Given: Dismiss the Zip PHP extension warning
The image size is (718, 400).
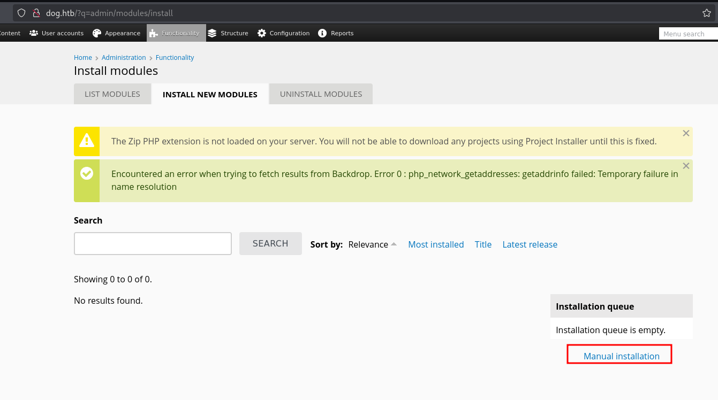Looking at the screenshot, I should click(686, 133).
